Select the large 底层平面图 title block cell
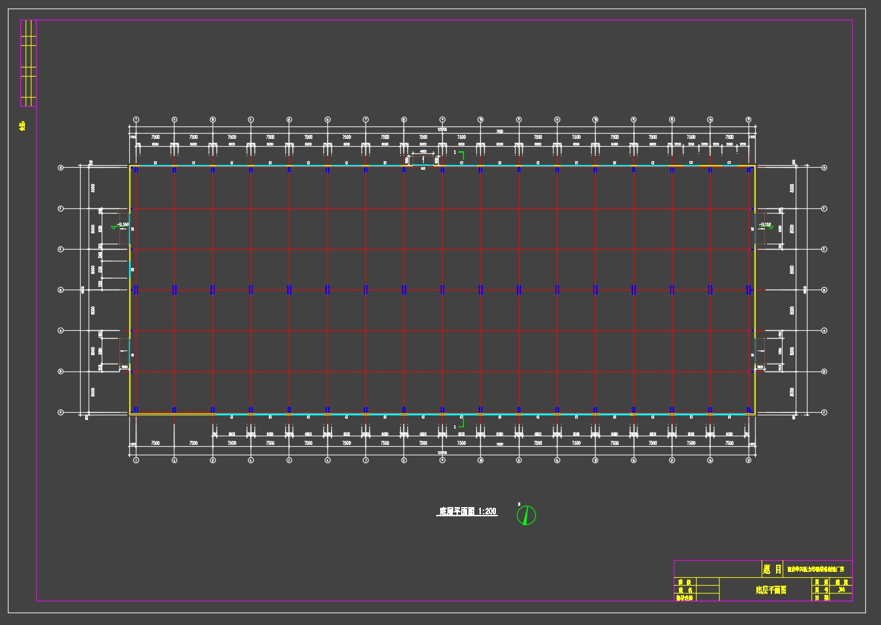This screenshot has width=881, height=625. coord(771,590)
